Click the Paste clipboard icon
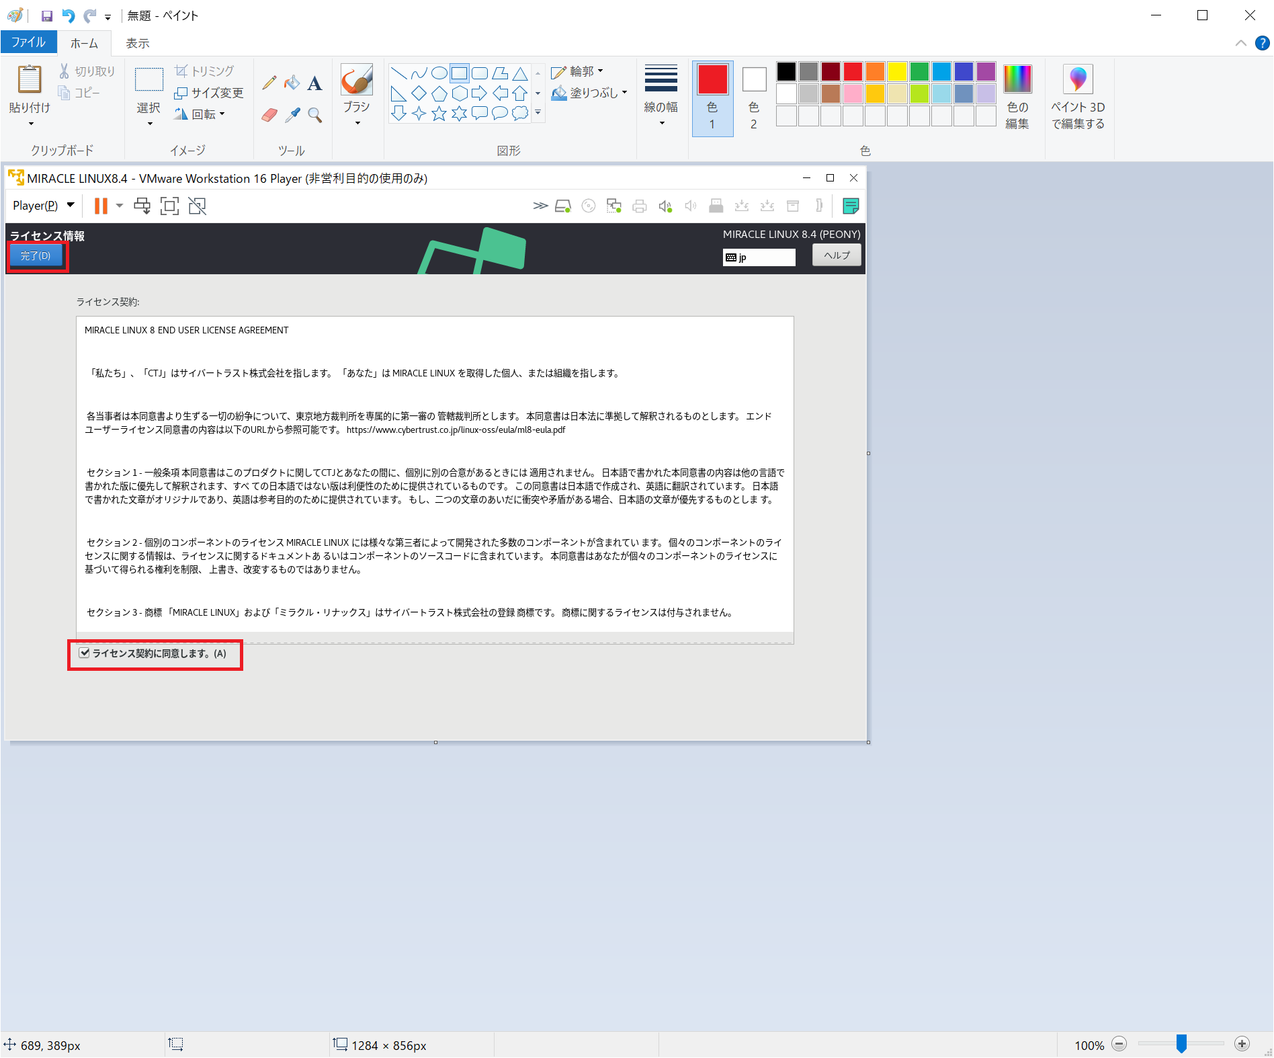 (30, 79)
